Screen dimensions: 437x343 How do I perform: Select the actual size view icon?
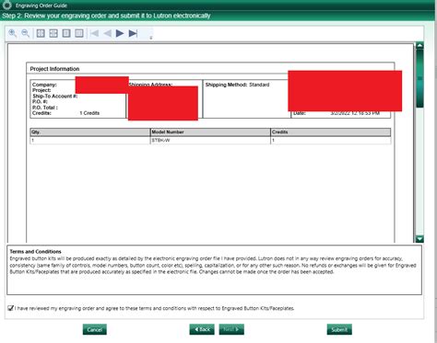(x=79, y=33)
